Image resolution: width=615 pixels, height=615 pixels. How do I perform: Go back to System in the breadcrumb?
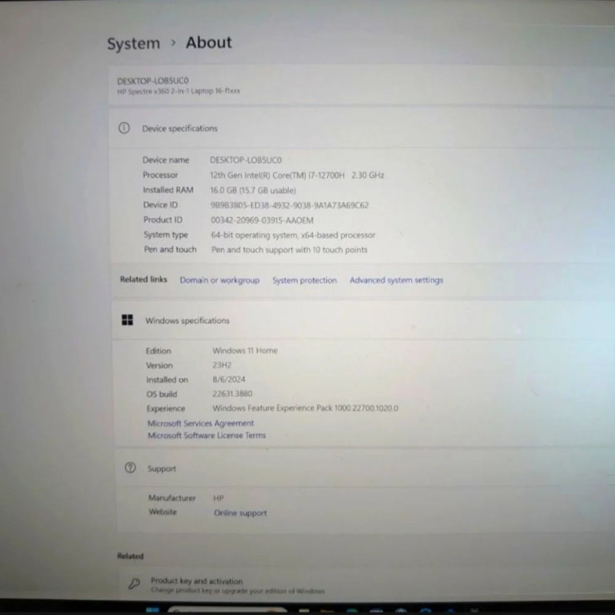[x=133, y=44]
